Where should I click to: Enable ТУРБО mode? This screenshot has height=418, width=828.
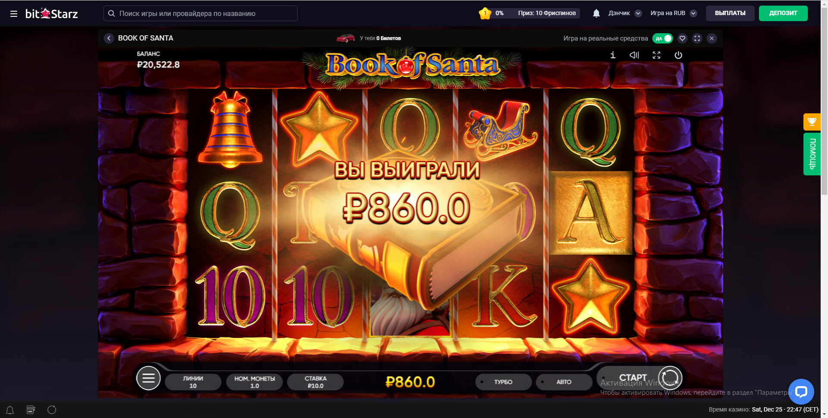[x=503, y=382]
